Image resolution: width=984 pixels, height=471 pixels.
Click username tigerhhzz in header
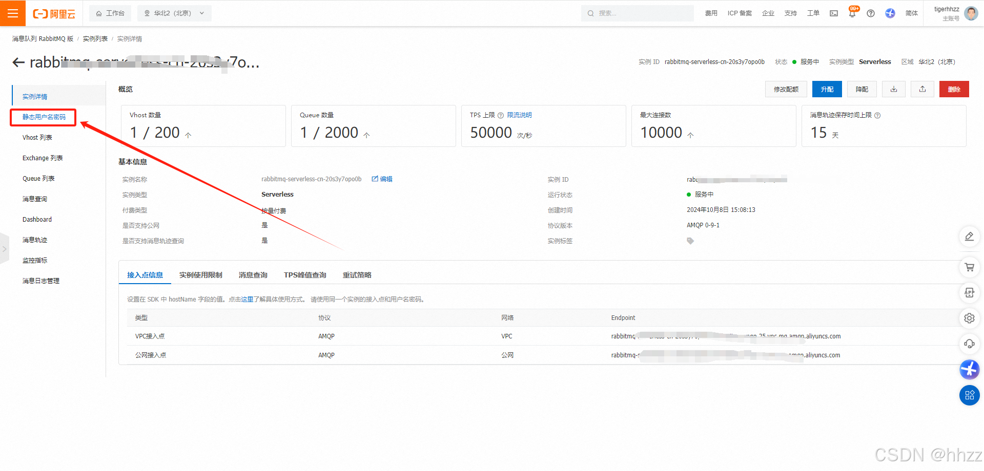coord(947,9)
